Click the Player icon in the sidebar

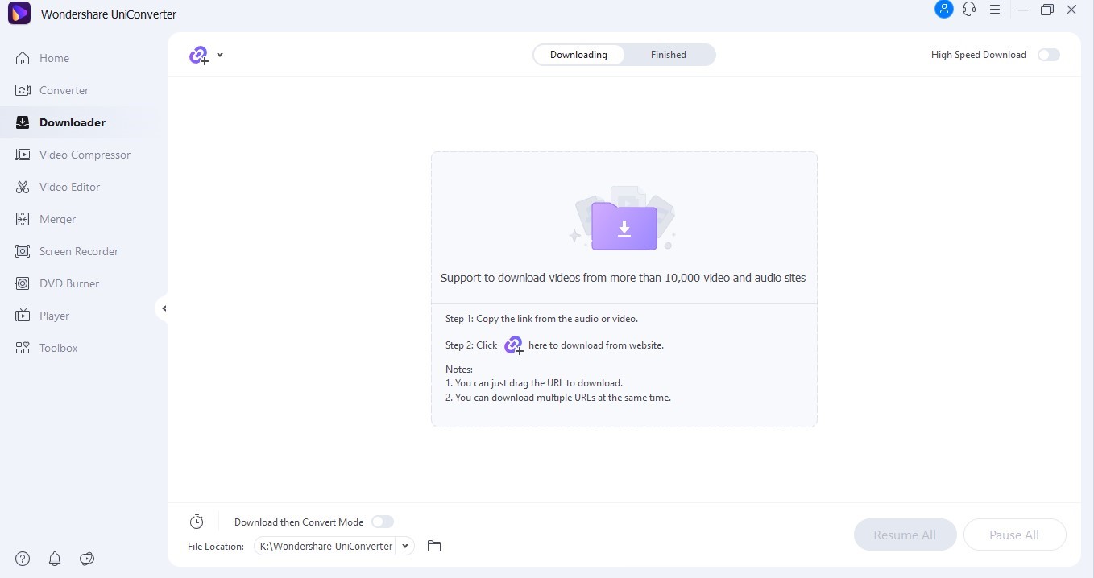[x=23, y=316]
